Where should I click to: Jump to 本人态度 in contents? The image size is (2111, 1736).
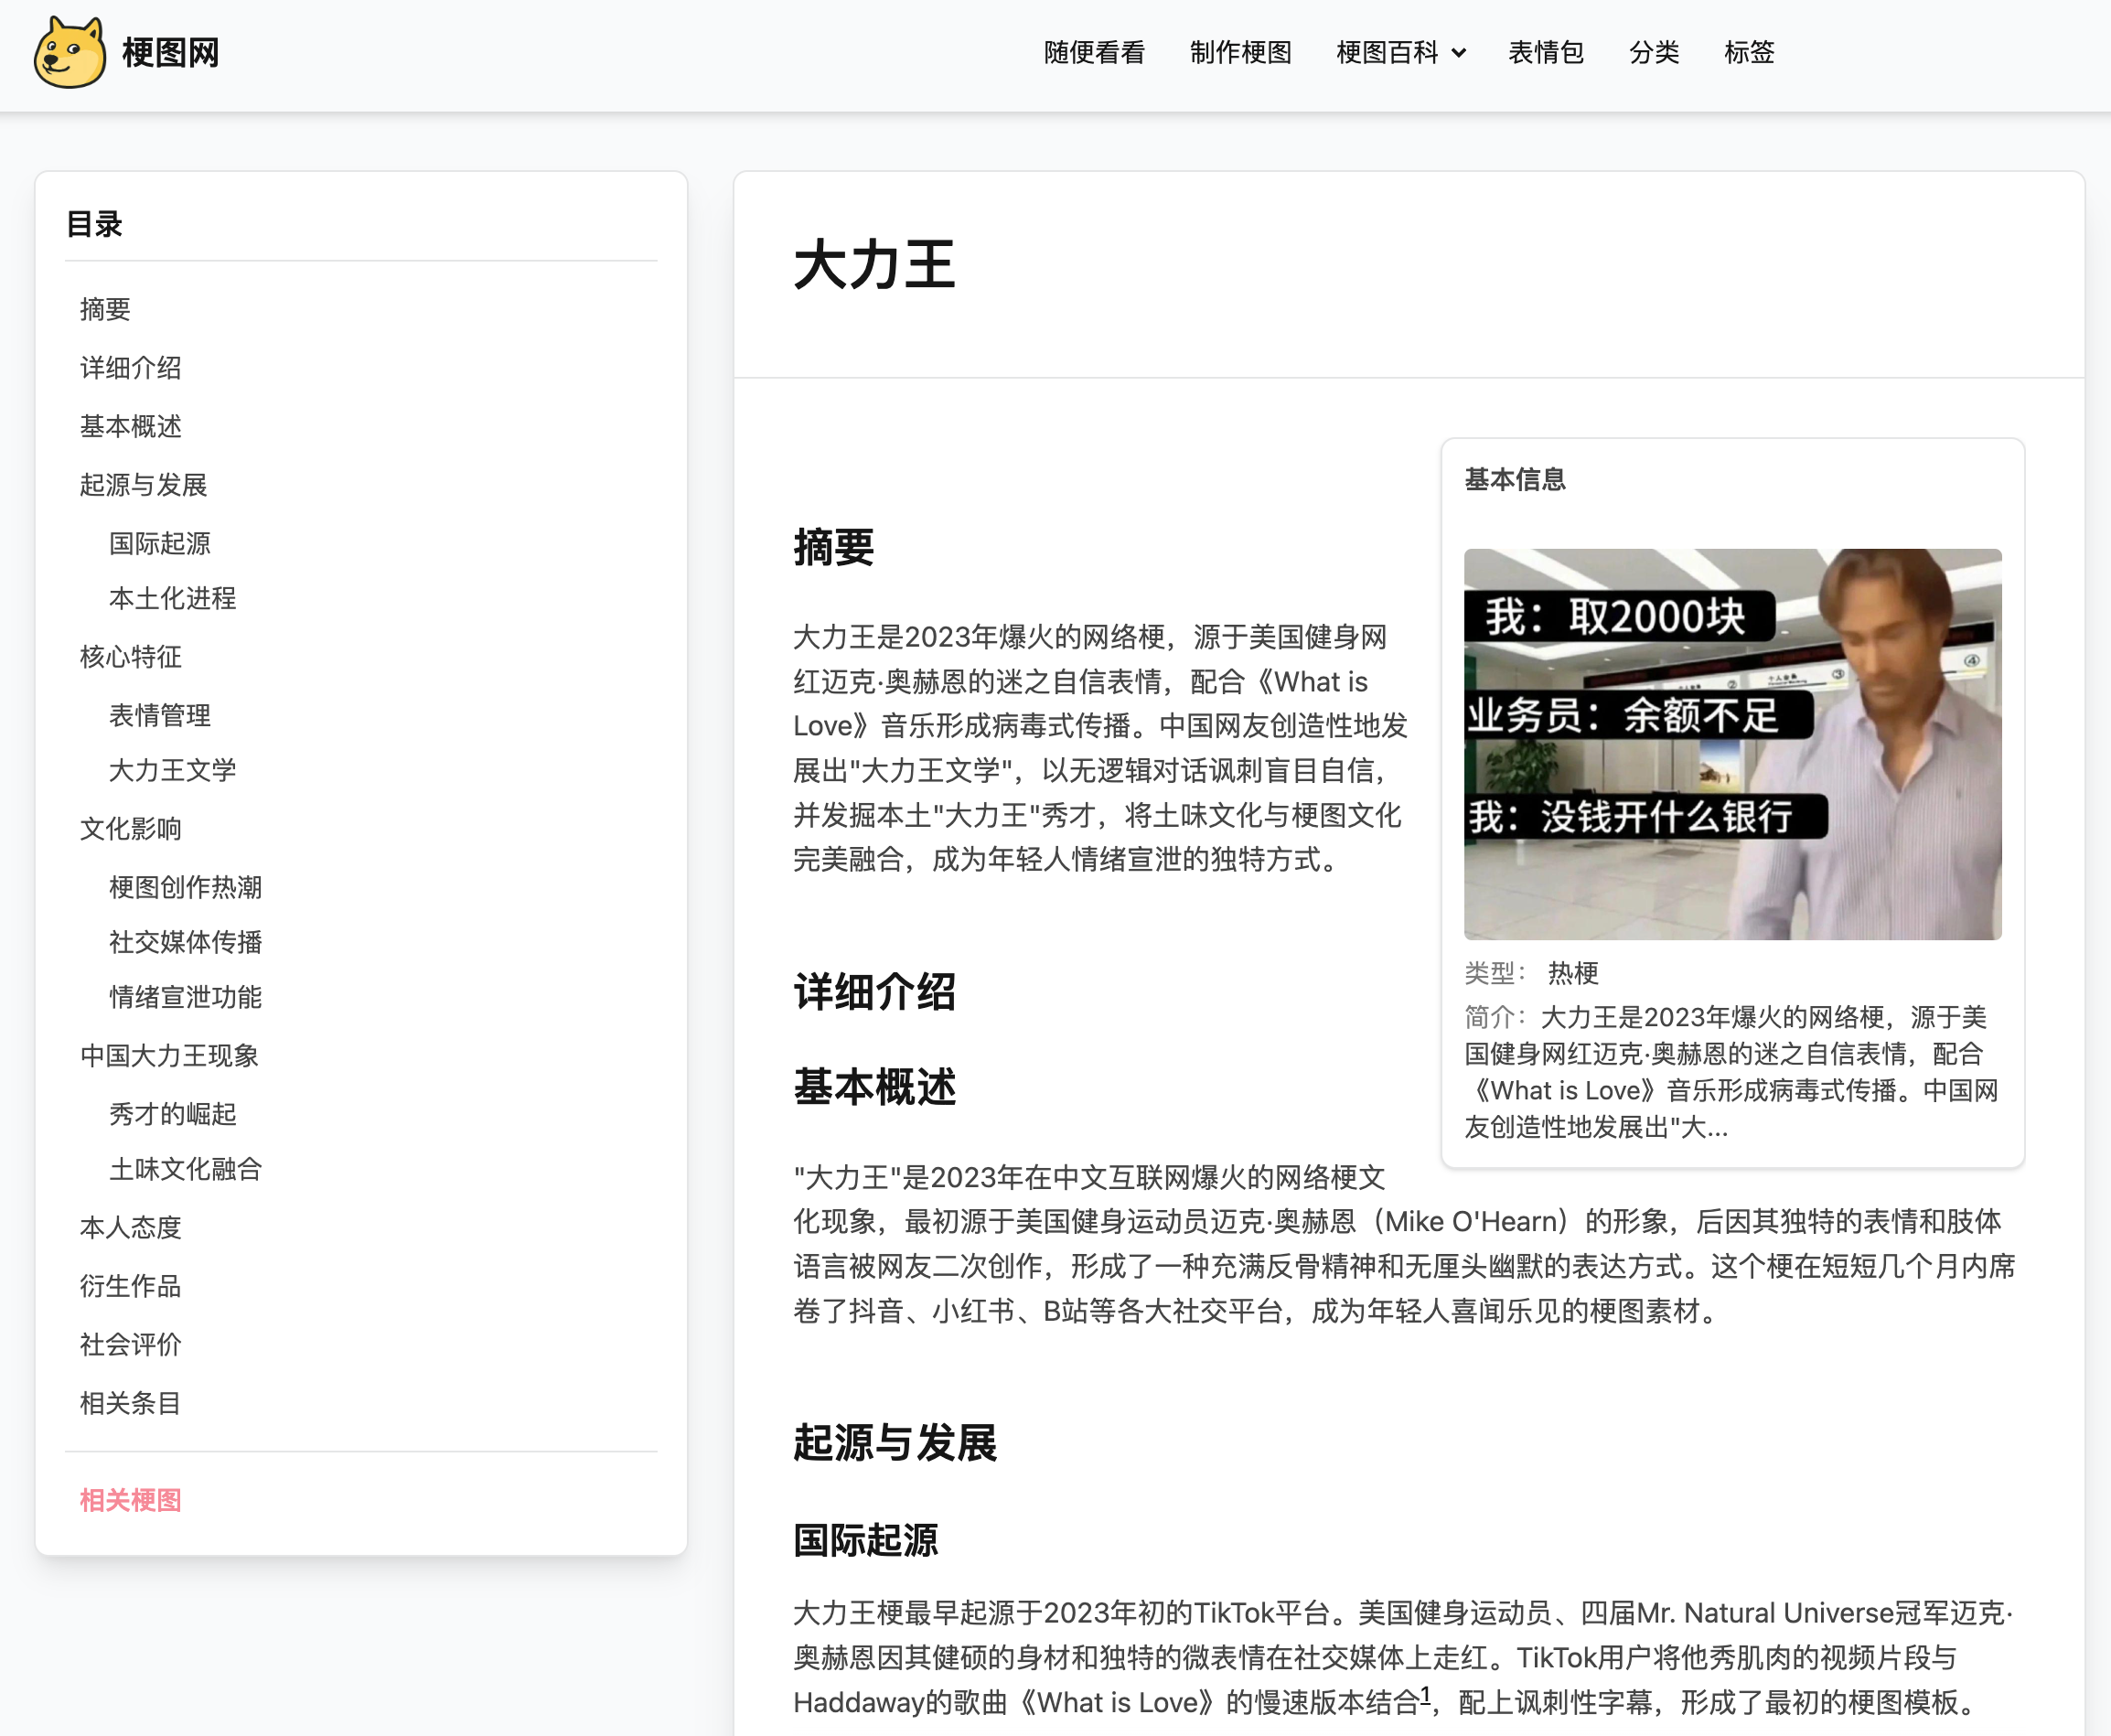click(x=131, y=1228)
